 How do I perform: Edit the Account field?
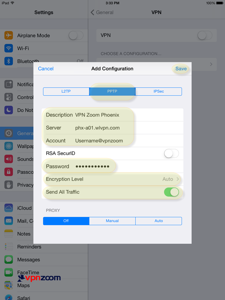tap(112, 140)
